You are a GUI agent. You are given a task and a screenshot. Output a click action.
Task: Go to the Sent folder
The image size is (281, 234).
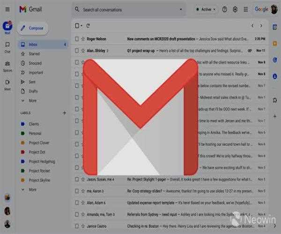33,81
